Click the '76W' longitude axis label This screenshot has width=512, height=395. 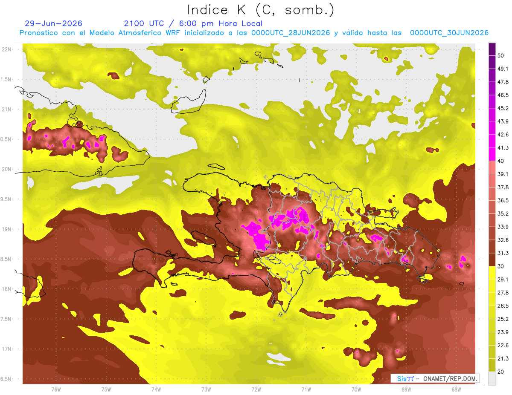coord(56,389)
